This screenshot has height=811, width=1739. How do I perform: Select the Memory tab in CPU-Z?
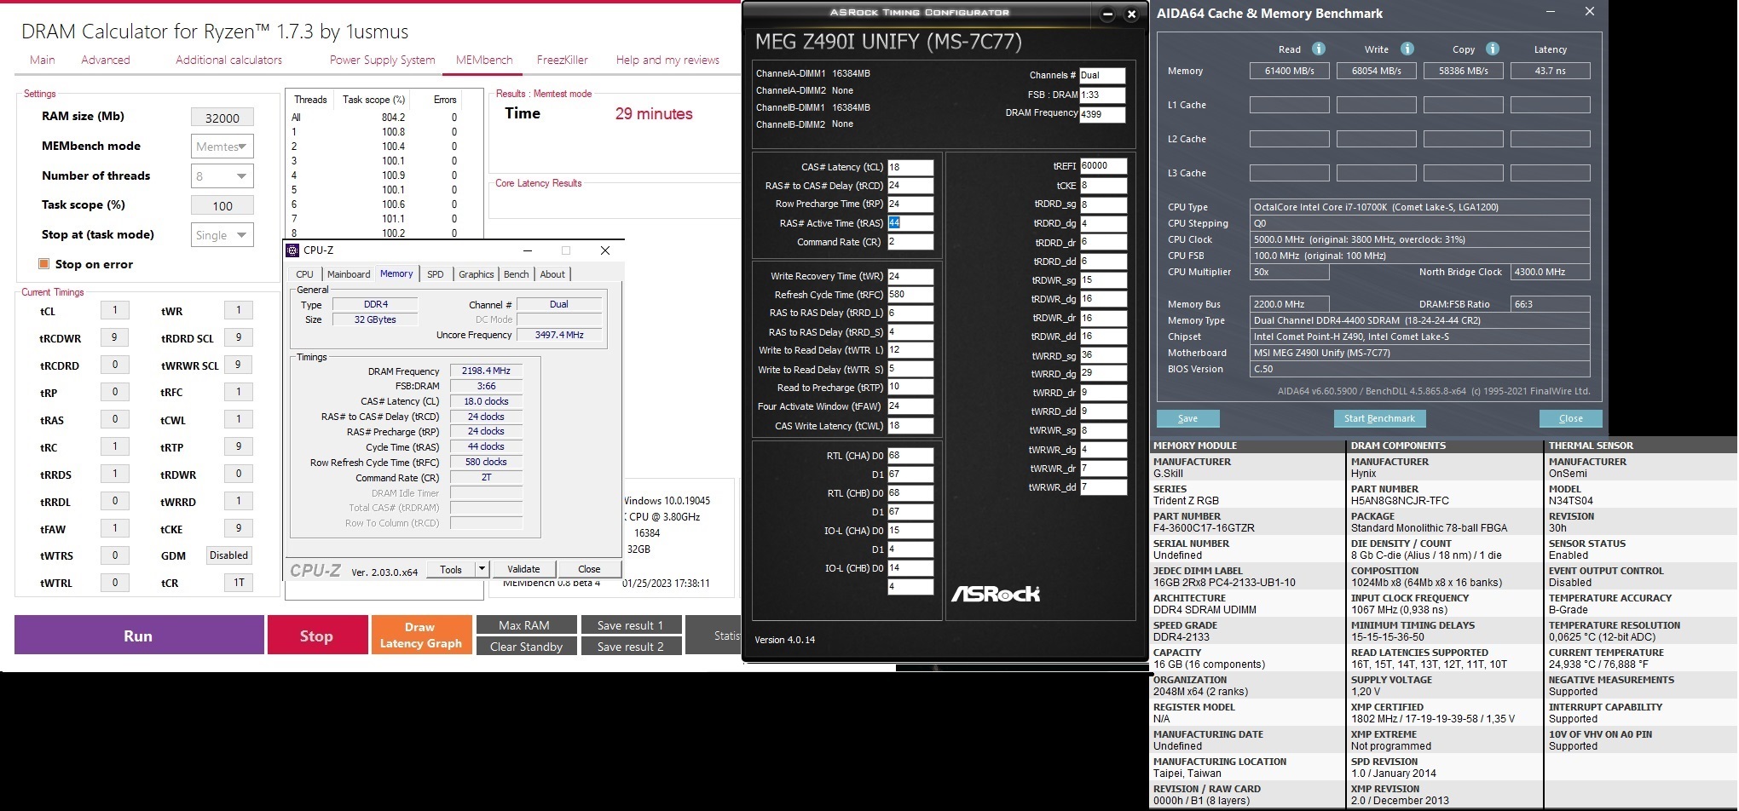pyautogui.click(x=396, y=273)
